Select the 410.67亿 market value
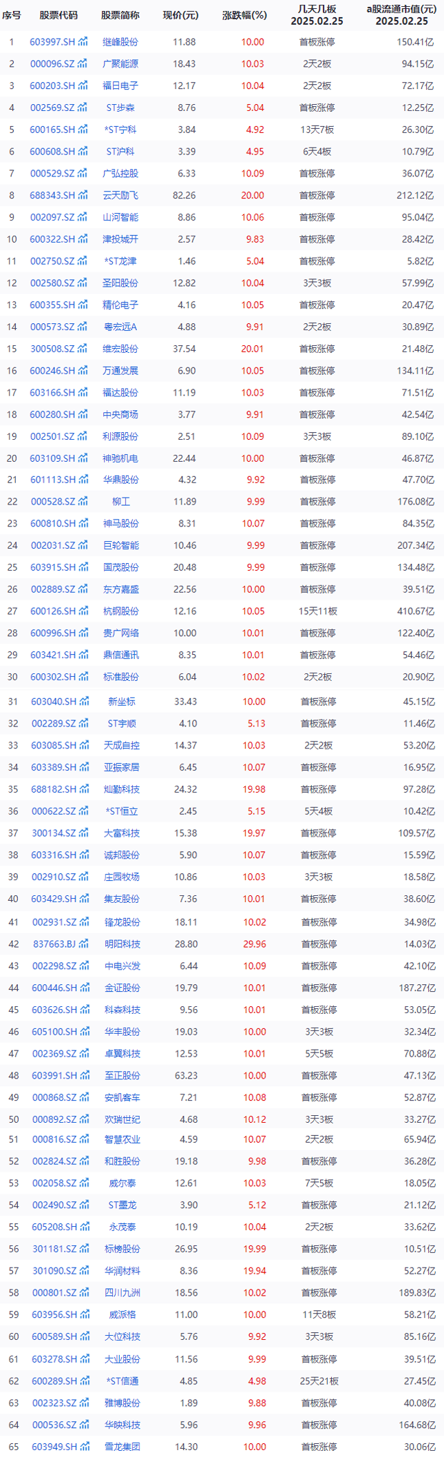 tap(417, 611)
